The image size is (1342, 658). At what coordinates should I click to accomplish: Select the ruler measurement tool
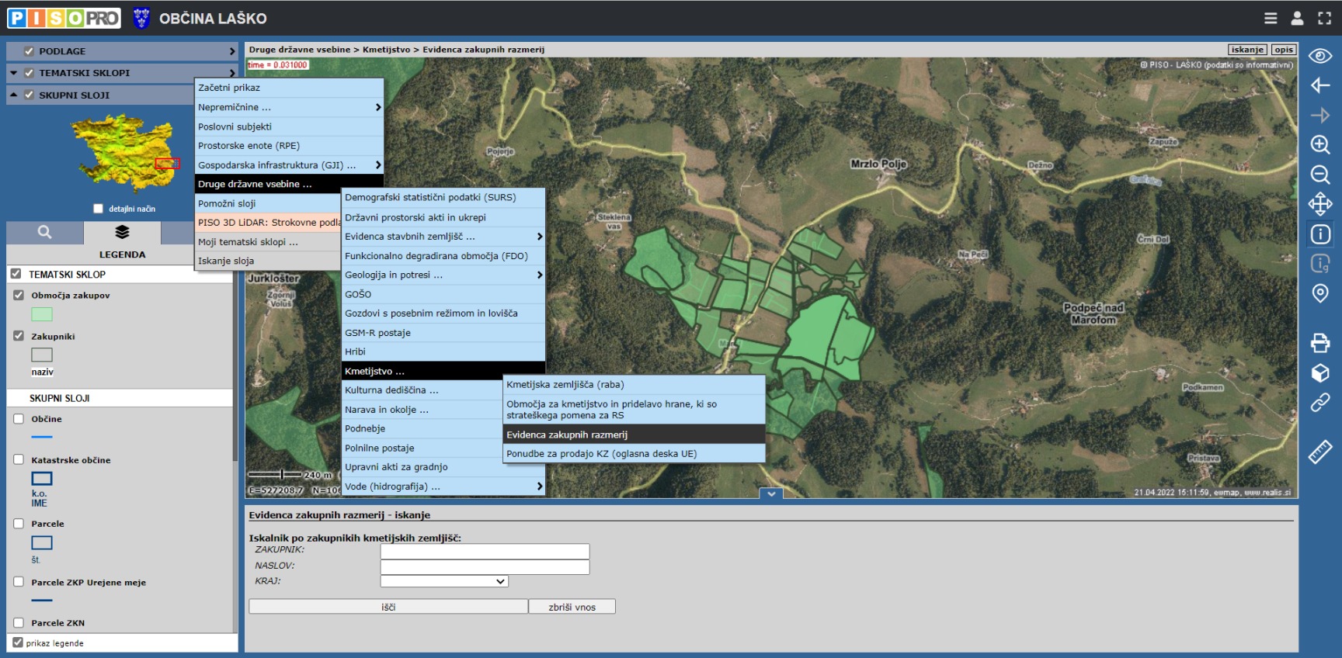click(x=1319, y=452)
